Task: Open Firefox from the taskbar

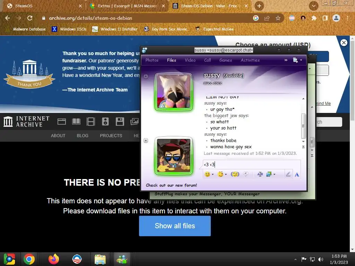Action: point(54,259)
